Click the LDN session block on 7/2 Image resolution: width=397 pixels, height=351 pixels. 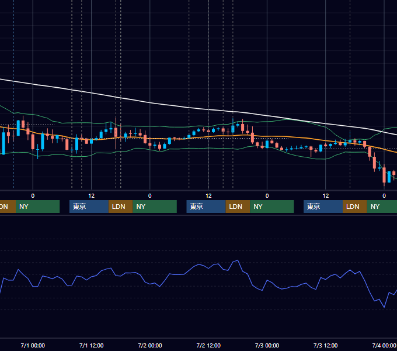coord(238,207)
